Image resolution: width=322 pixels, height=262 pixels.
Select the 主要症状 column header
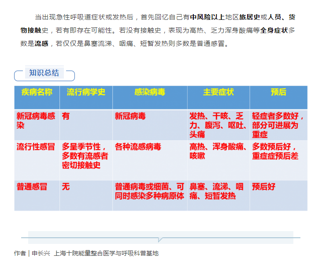click(x=218, y=97)
